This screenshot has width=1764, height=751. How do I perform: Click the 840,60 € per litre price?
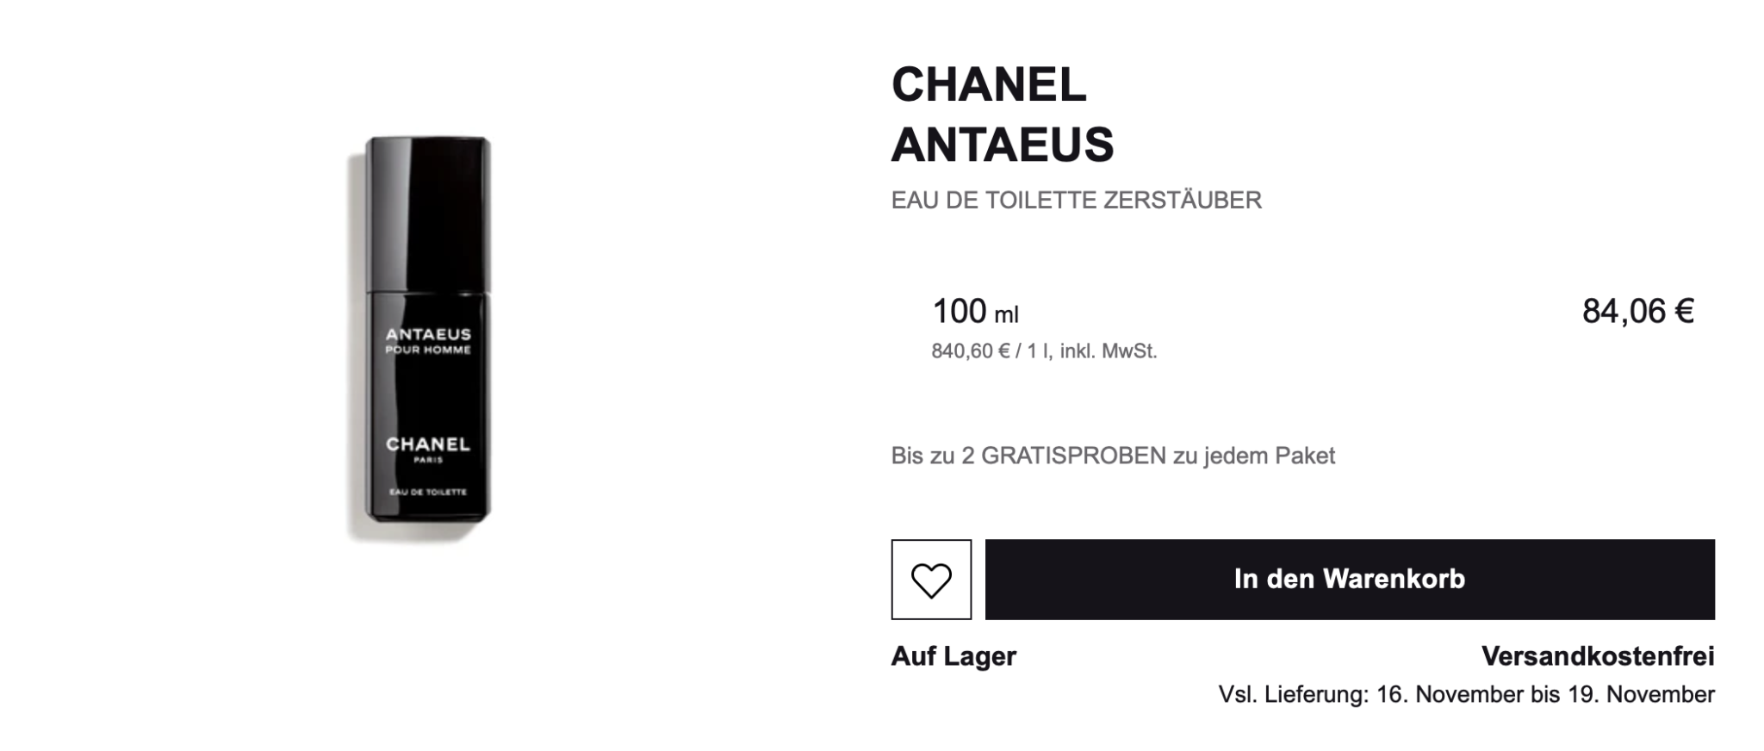(x=970, y=351)
